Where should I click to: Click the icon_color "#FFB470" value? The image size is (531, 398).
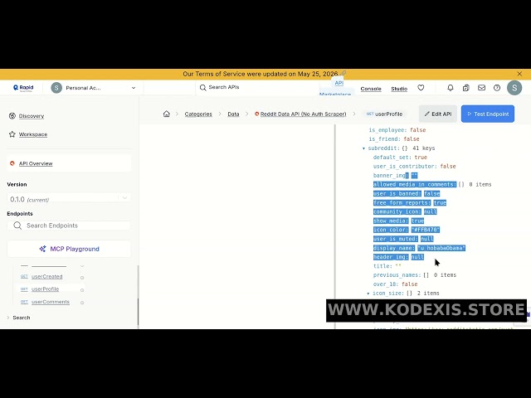point(426,230)
